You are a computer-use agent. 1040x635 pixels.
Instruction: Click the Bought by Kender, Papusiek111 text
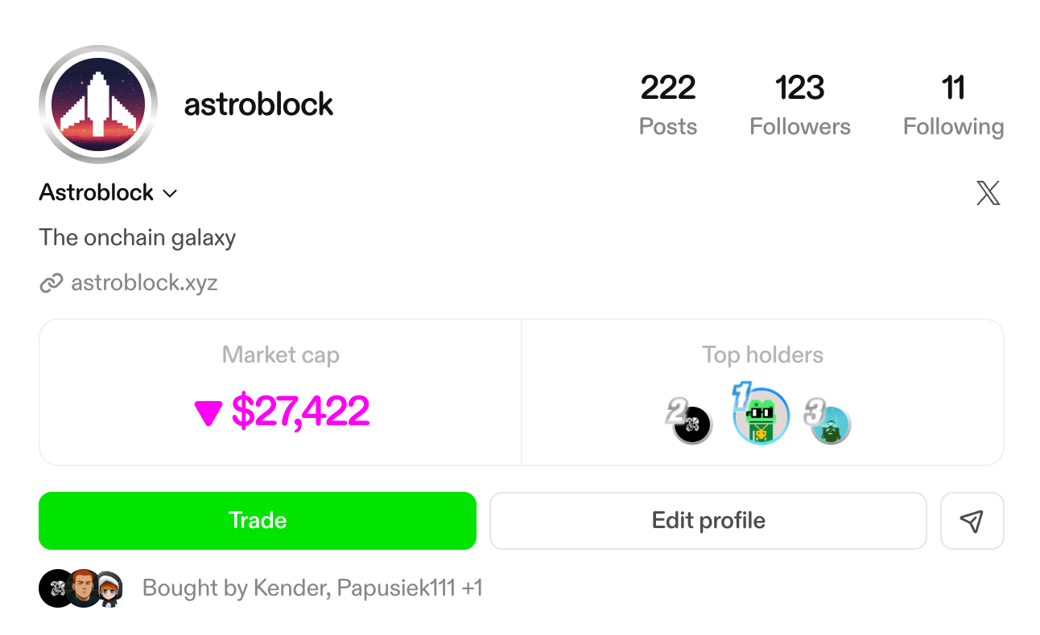click(x=312, y=588)
